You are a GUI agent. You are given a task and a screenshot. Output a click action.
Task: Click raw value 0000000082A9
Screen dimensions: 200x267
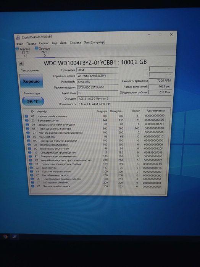click(x=153, y=164)
